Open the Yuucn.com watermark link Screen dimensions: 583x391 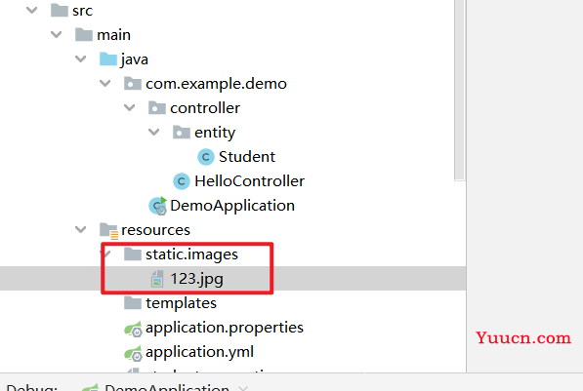click(x=523, y=338)
